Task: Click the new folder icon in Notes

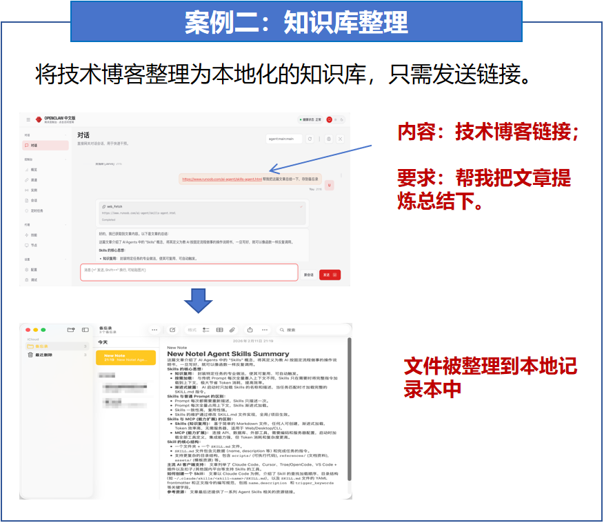Action: click(x=70, y=330)
